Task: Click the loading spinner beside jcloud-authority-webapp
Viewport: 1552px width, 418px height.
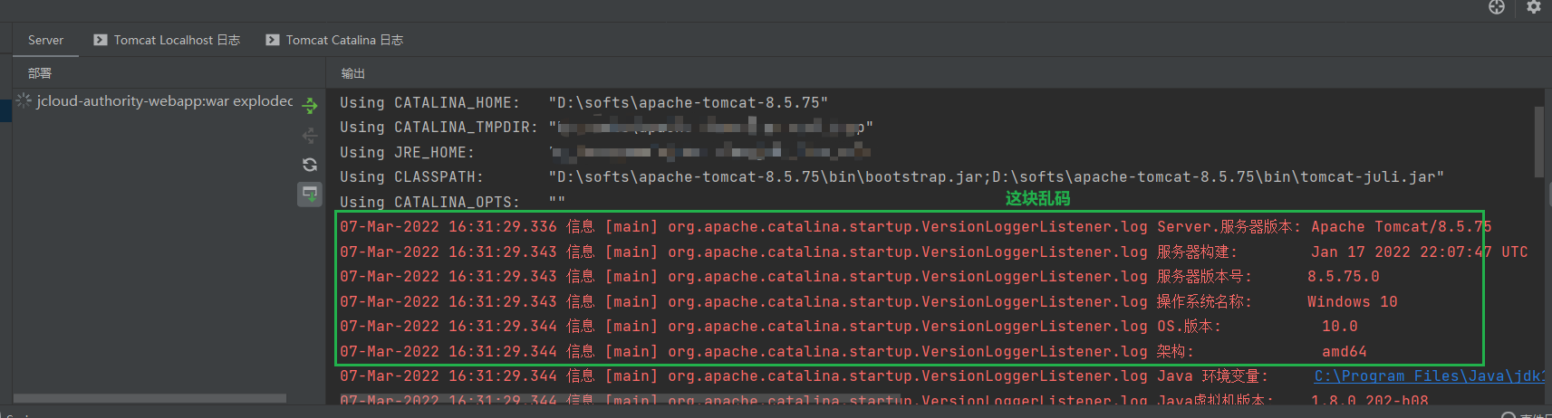Action: point(24,100)
